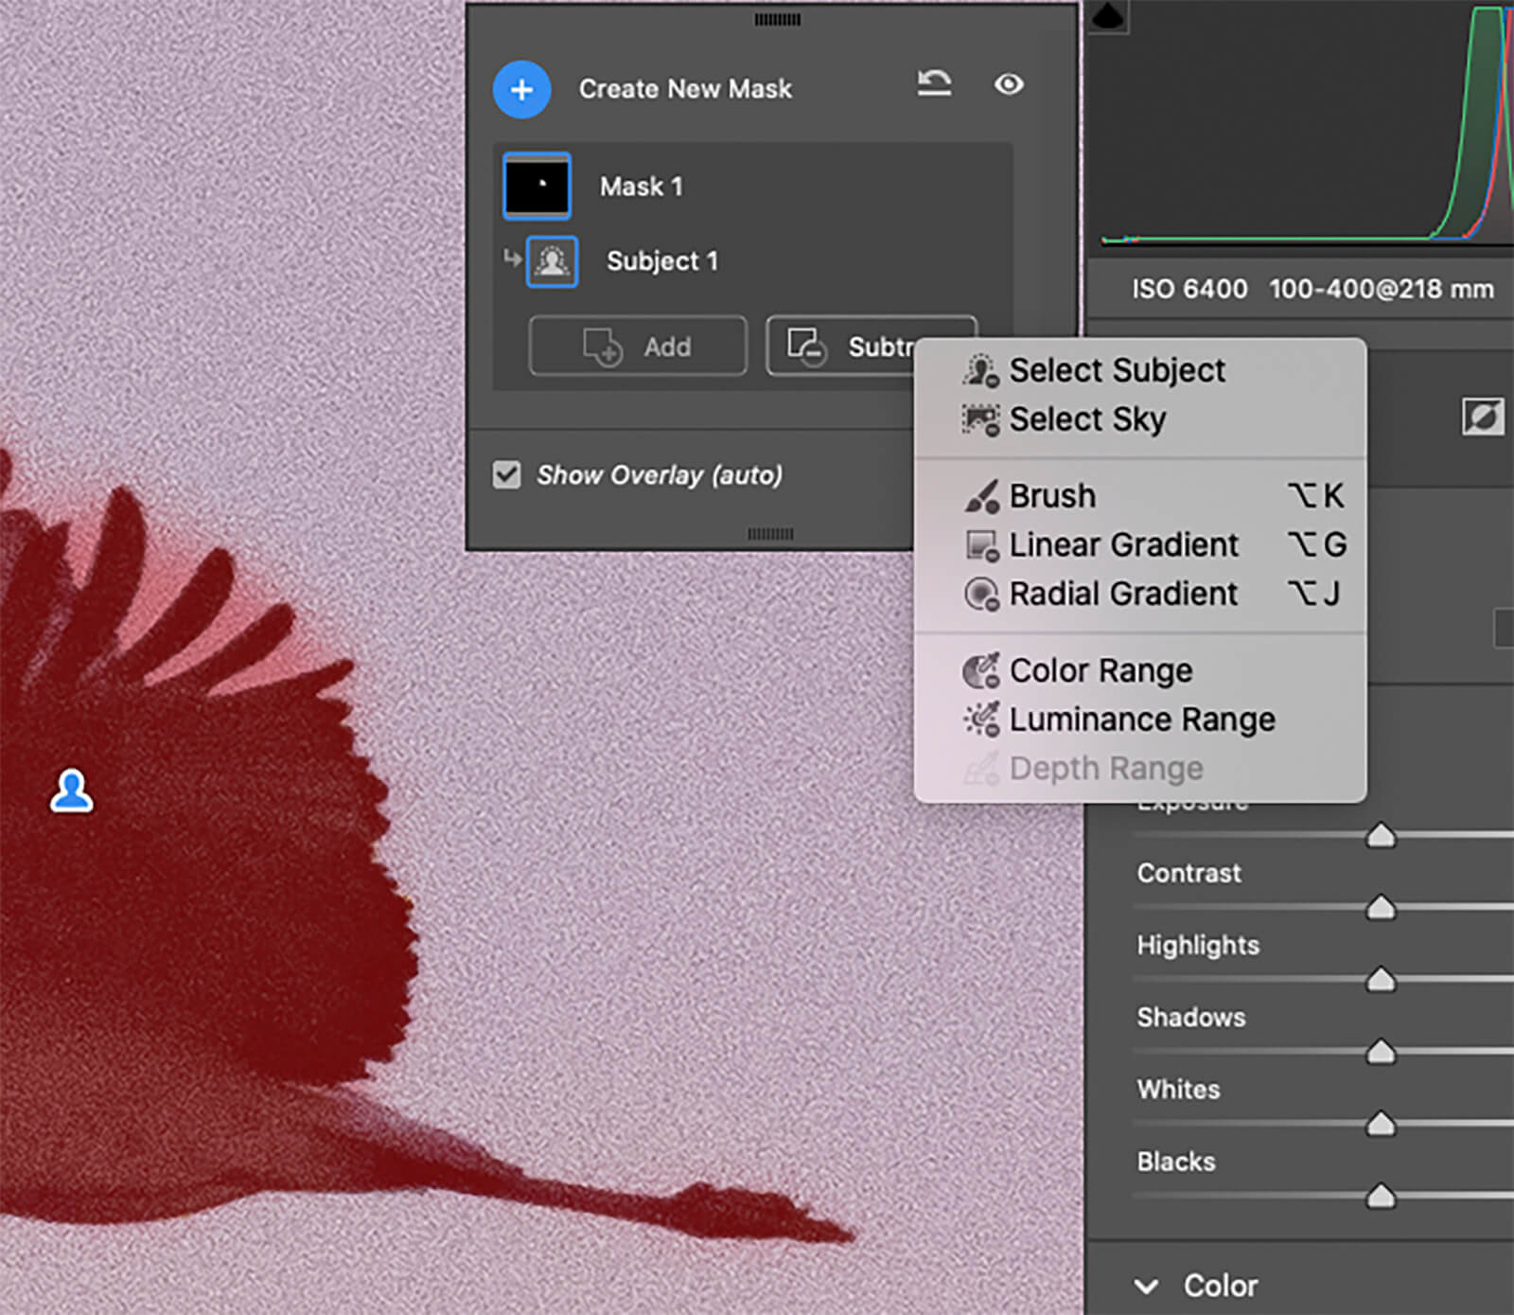Click the reset mask undo arrow icon
Image resolution: width=1514 pixels, height=1315 pixels.
click(x=934, y=84)
